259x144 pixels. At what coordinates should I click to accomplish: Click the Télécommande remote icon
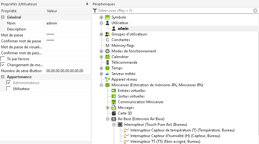pos(107,62)
